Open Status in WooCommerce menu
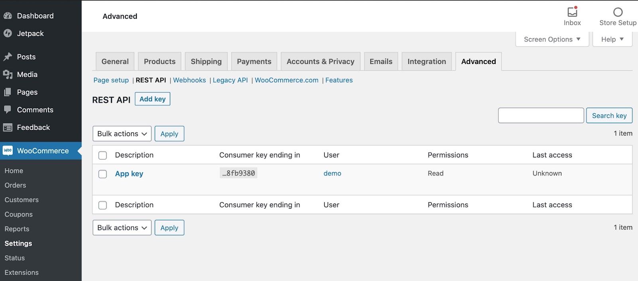This screenshot has height=281, width=638. [x=15, y=258]
